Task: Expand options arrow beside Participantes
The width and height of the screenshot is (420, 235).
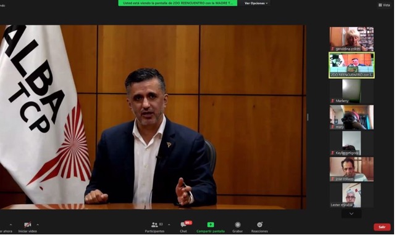Action: [169, 225]
